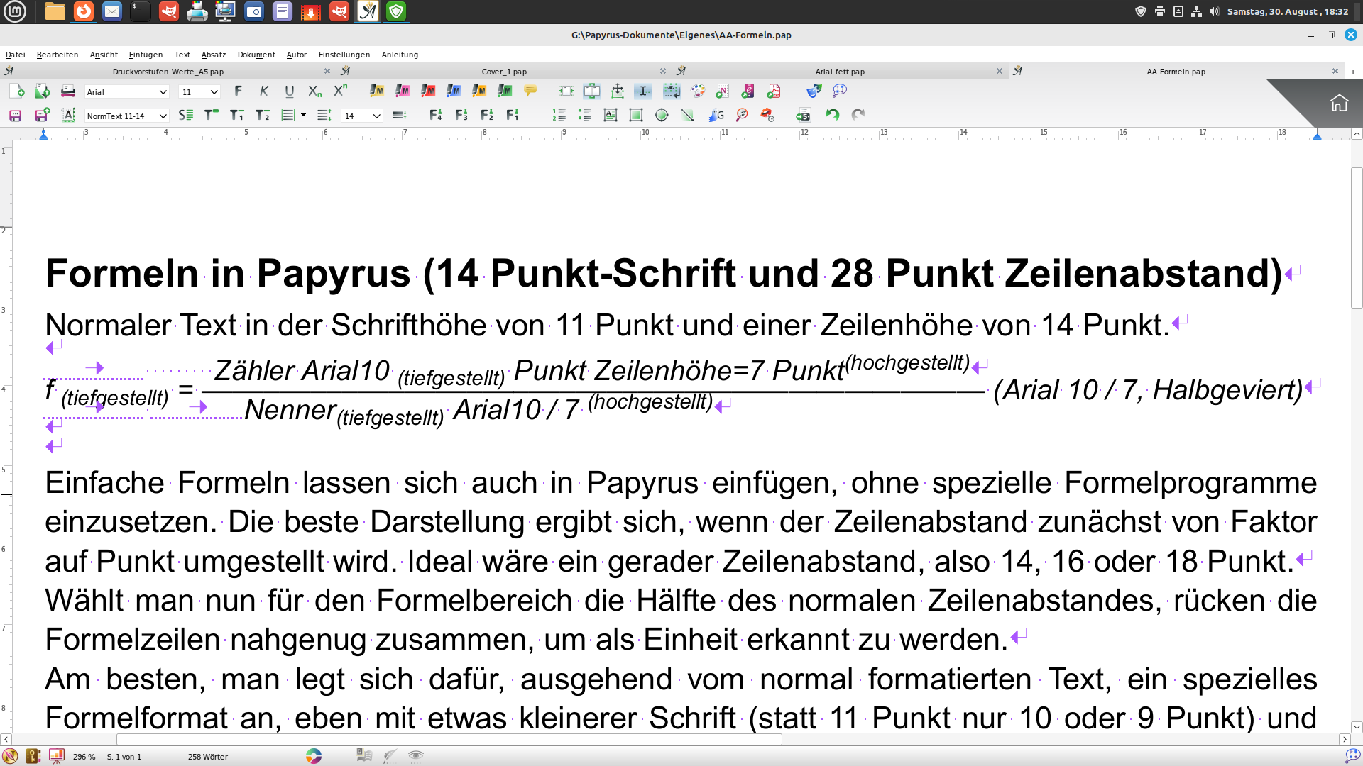Viewport: 1363px width, 766px height.
Task: Toggle bold formatting (F)
Action: (238, 91)
